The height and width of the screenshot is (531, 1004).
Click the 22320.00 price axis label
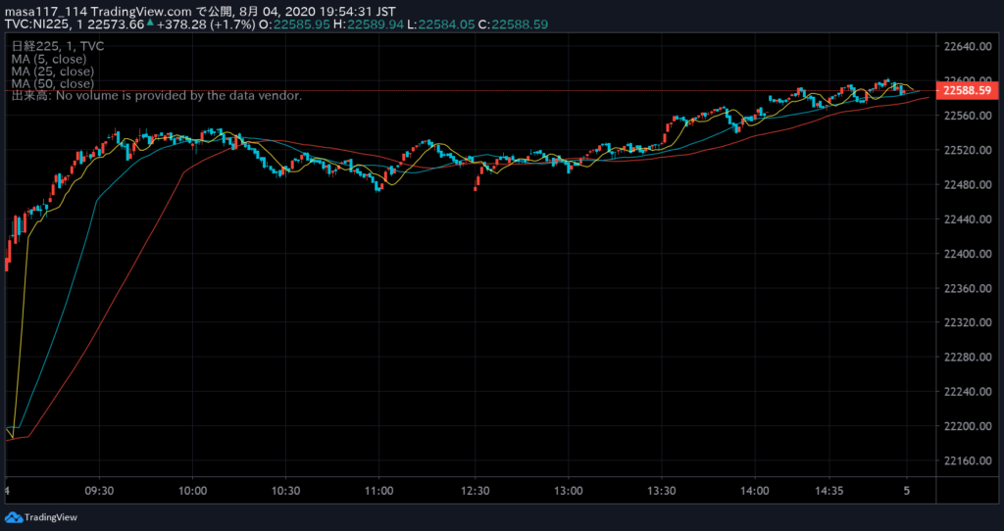[x=968, y=322]
